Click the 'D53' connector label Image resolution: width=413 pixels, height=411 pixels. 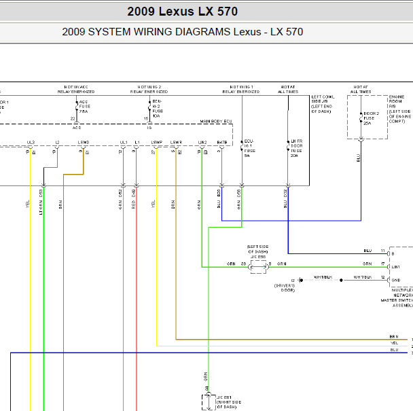click(x=41, y=193)
